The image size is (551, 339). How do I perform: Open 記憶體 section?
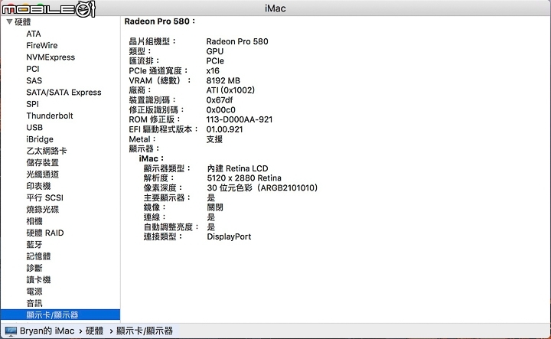click(38, 256)
